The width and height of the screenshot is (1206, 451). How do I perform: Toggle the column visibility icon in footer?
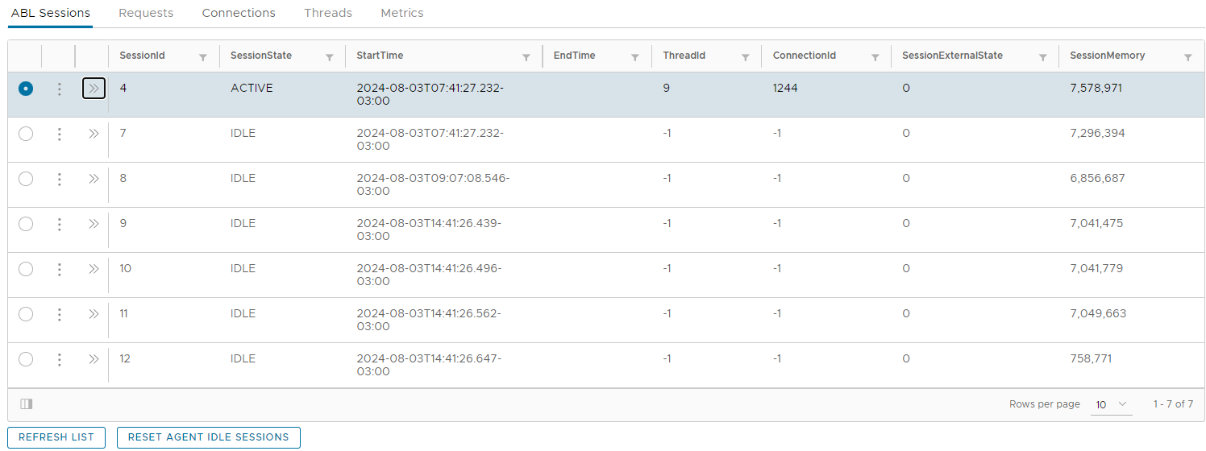(27, 404)
